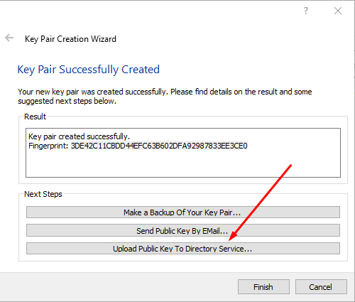Click the 'Next Steps' group box label
This screenshot has height=302, width=355.
tap(43, 194)
